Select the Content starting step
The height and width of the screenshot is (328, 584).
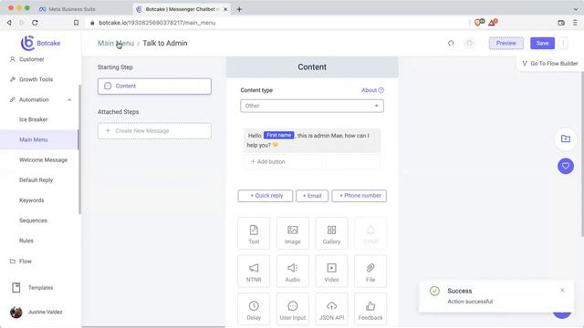pos(154,86)
